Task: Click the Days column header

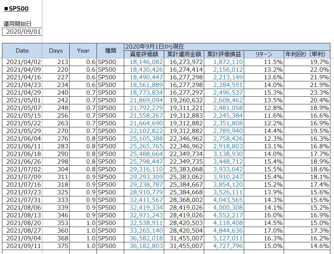Action: [x=56, y=51]
